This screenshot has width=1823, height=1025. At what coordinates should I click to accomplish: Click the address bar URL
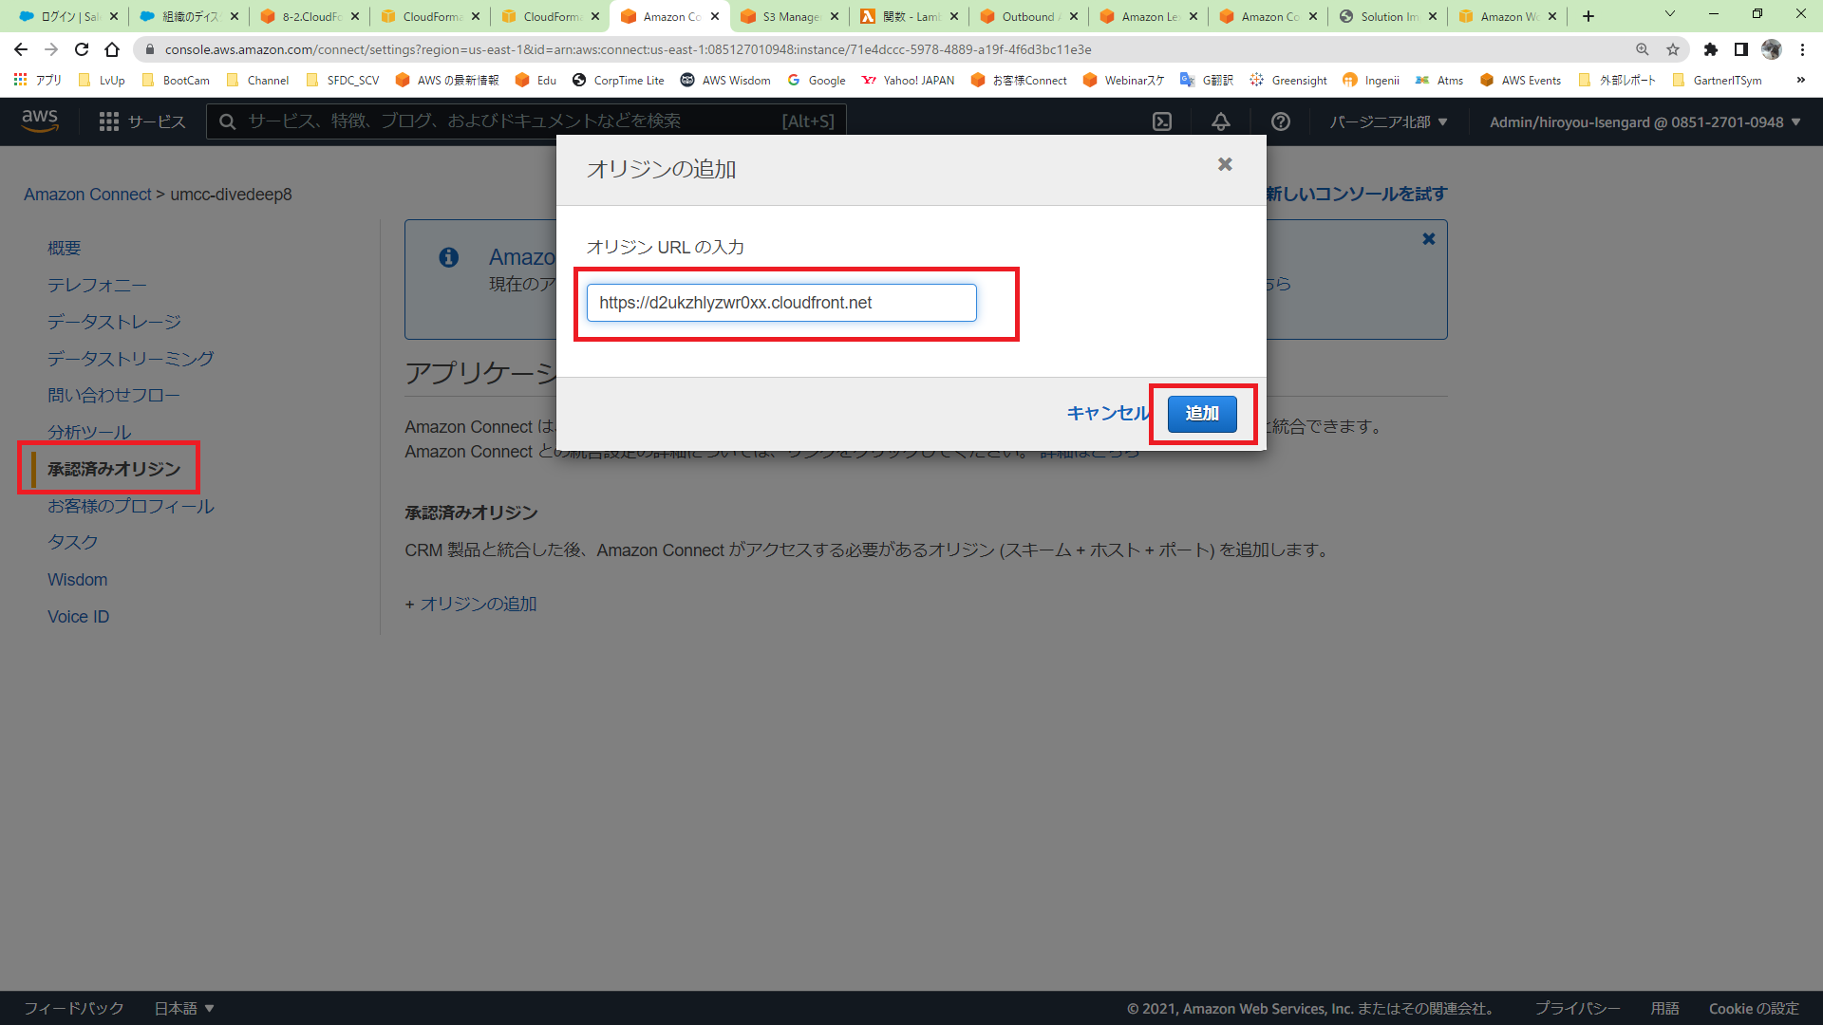click(627, 49)
